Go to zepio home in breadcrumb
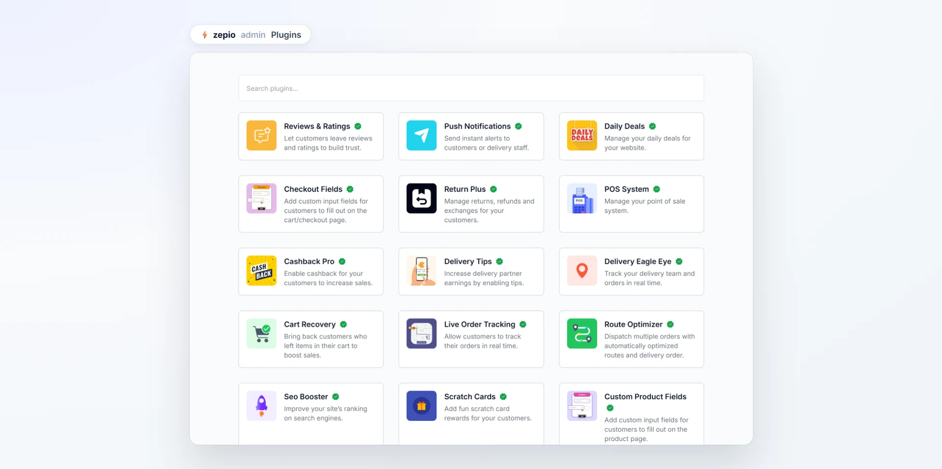Screen dimensions: 942x469 (x=224, y=35)
